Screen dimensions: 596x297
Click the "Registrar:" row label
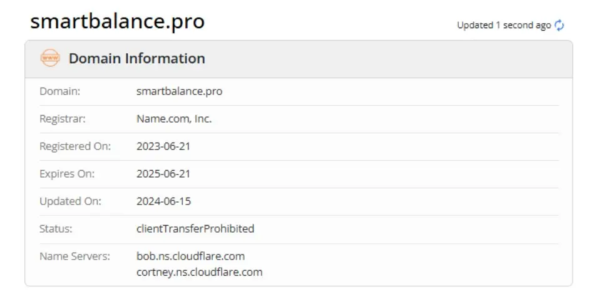63,119
